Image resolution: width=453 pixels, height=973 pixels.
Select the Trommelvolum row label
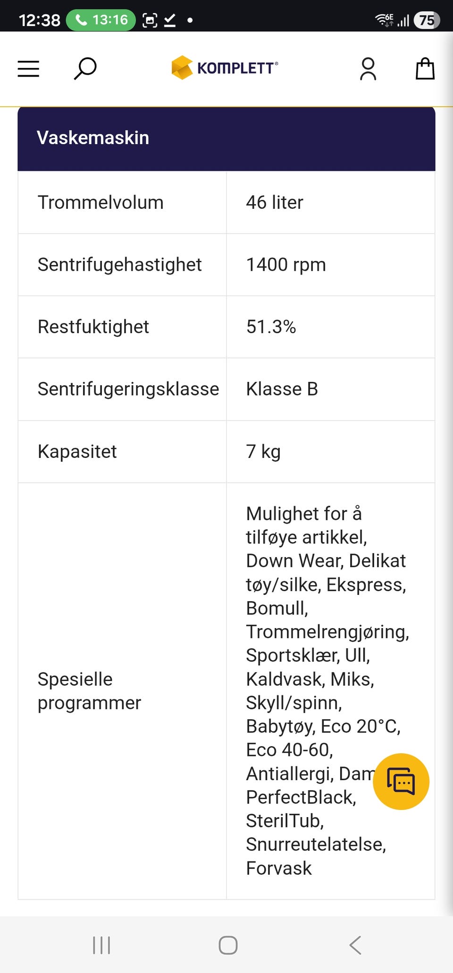pyautogui.click(x=101, y=202)
